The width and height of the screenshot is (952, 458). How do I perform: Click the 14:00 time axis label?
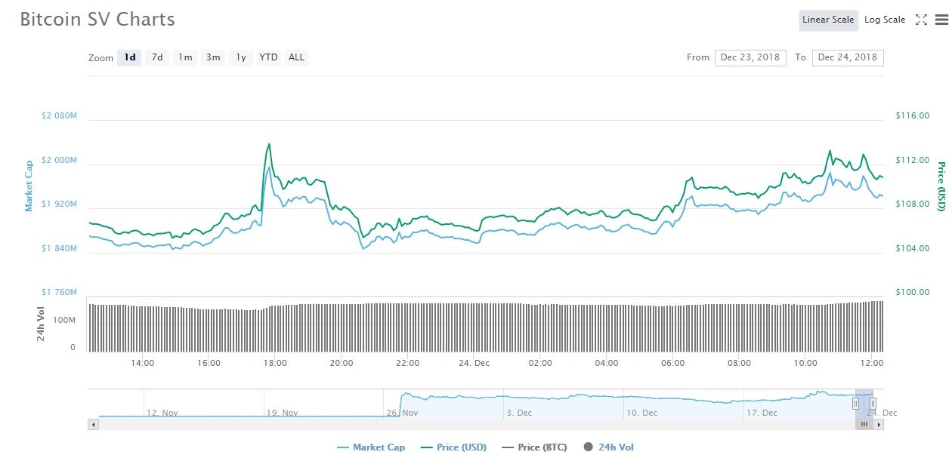coord(142,363)
